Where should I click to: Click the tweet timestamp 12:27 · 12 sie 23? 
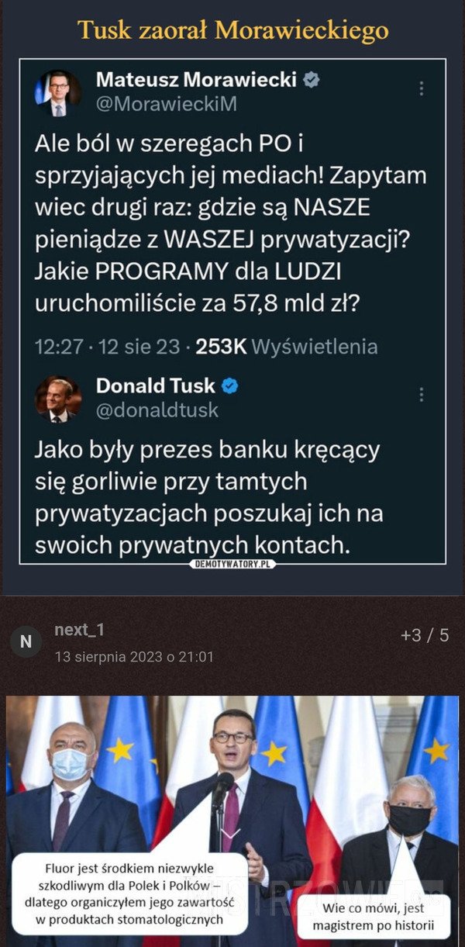point(107,347)
